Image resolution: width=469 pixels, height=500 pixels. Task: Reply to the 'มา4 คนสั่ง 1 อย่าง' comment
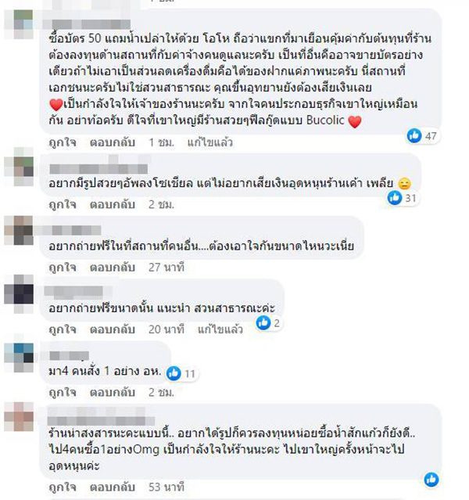click(x=113, y=392)
